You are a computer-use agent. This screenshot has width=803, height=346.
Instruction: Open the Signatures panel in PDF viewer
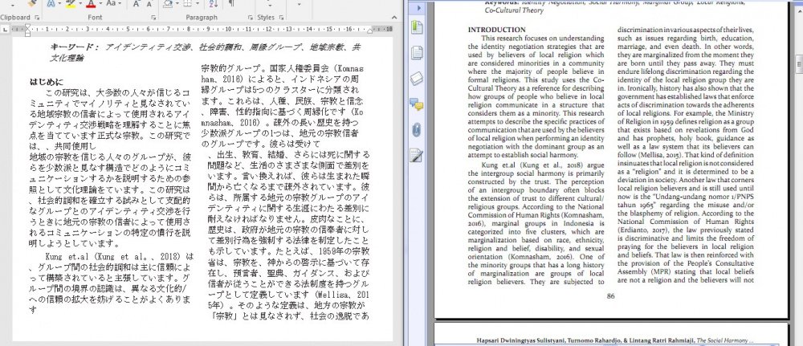point(418,156)
